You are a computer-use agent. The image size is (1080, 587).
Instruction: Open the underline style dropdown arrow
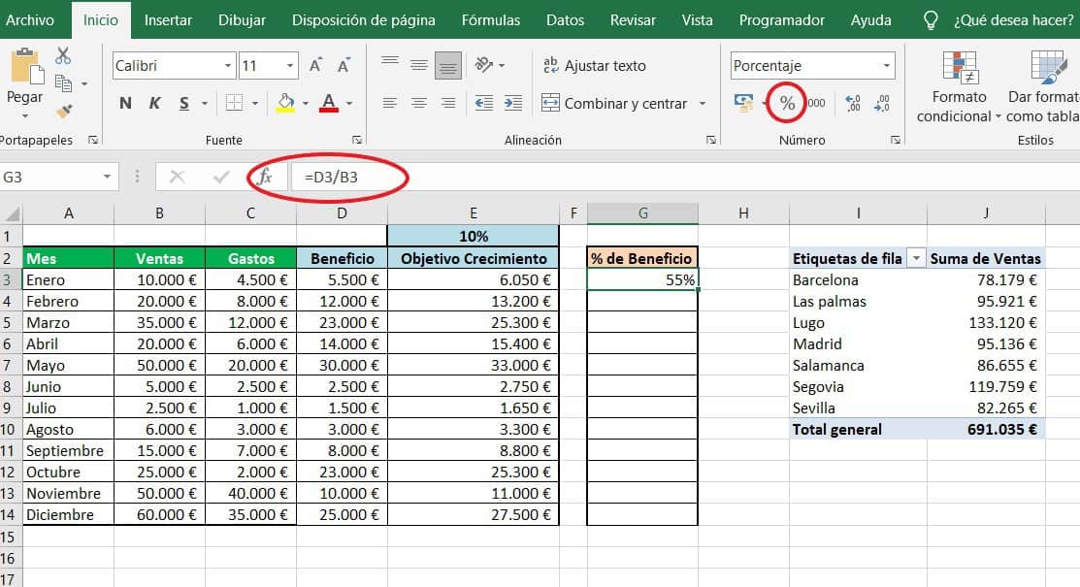[x=205, y=104]
